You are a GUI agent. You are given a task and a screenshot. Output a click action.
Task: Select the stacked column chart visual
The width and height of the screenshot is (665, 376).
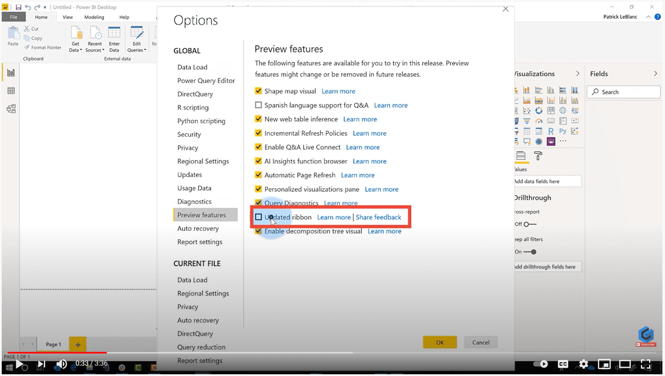526,90
